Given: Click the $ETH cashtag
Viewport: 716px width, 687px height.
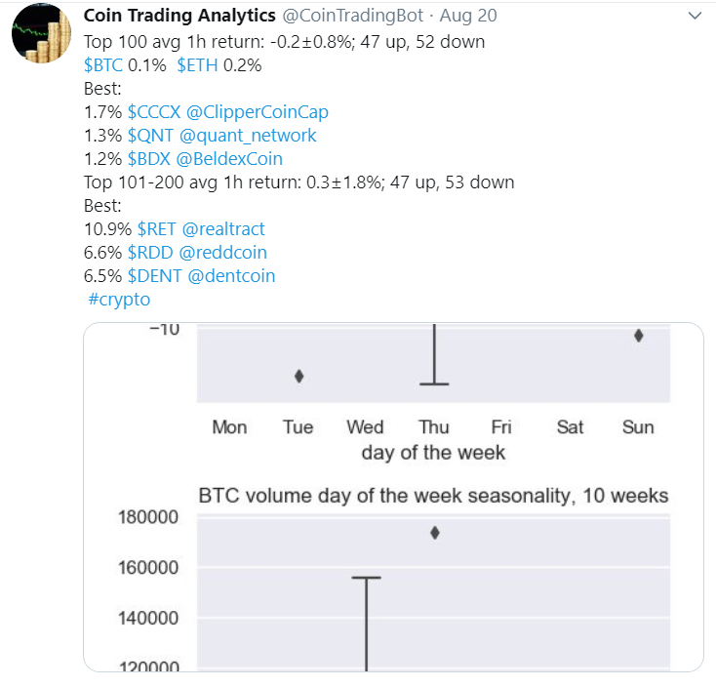Looking at the screenshot, I should [x=198, y=65].
